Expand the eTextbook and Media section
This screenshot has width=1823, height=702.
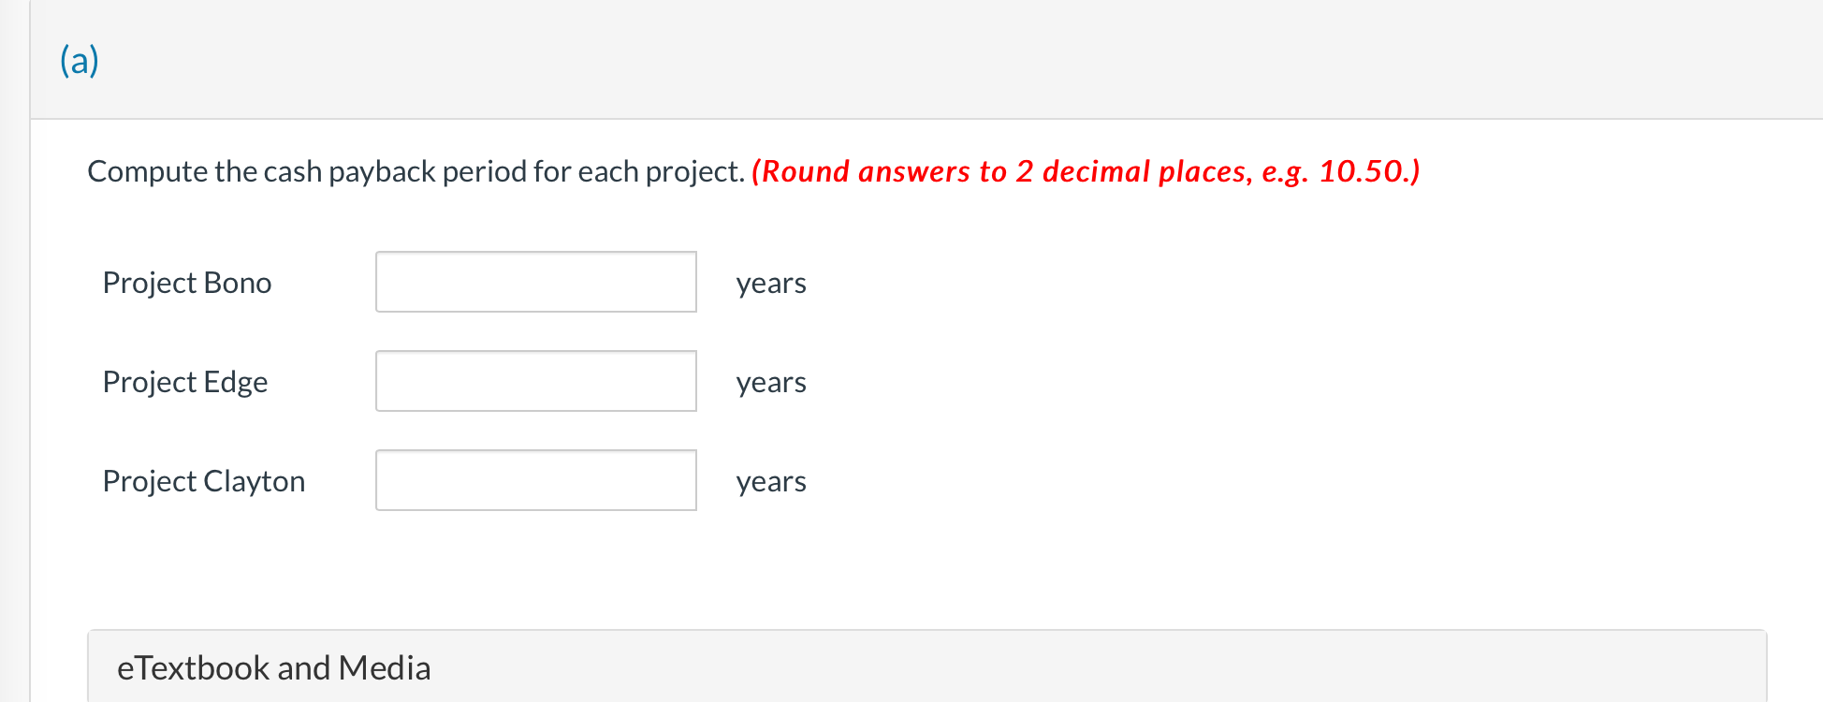(274, 666)
